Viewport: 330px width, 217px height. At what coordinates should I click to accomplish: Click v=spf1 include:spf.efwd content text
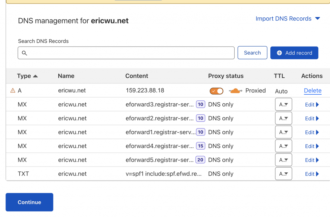[x=163, y=174]
